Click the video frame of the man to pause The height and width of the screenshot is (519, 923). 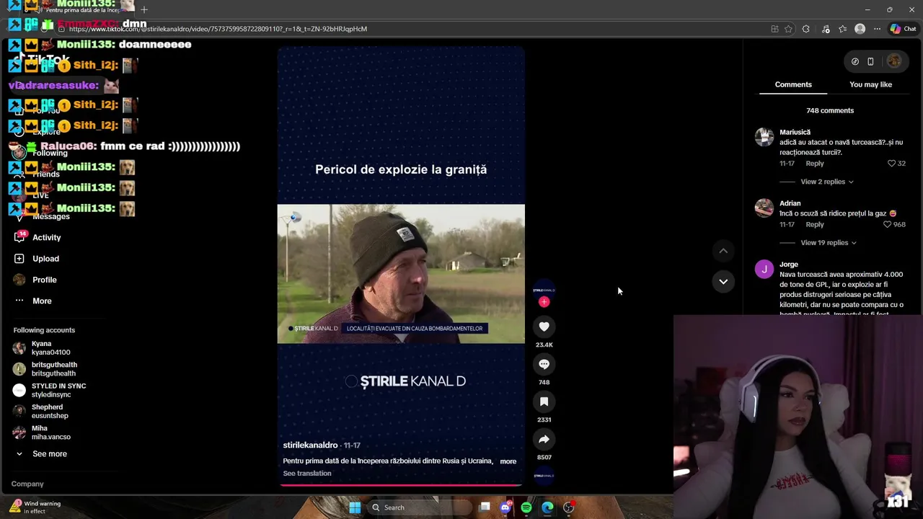coord(401,274)
